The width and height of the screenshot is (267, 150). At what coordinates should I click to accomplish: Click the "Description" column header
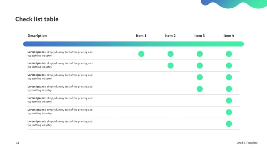[37, 36]
